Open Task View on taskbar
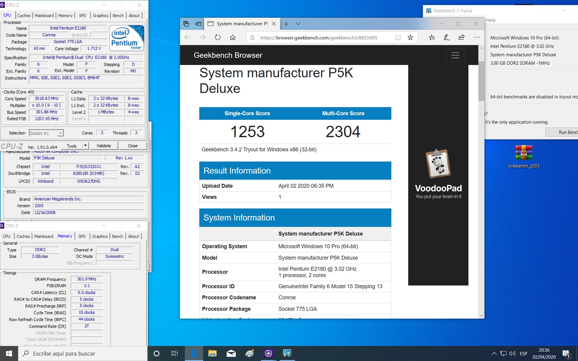578x361 pixels. 175,353
